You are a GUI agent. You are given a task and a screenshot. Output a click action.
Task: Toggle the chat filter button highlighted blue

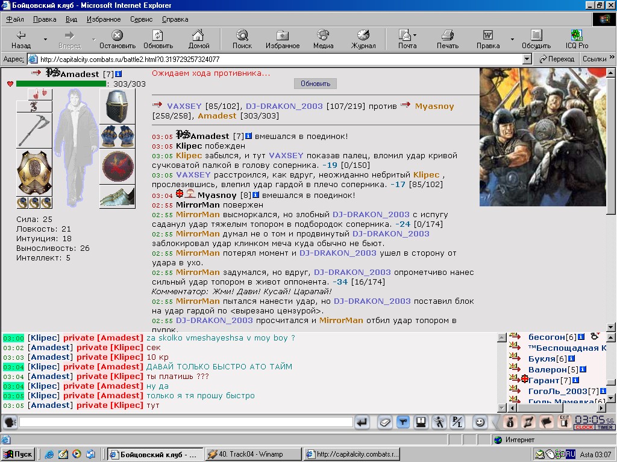click(x=403, y=423)
